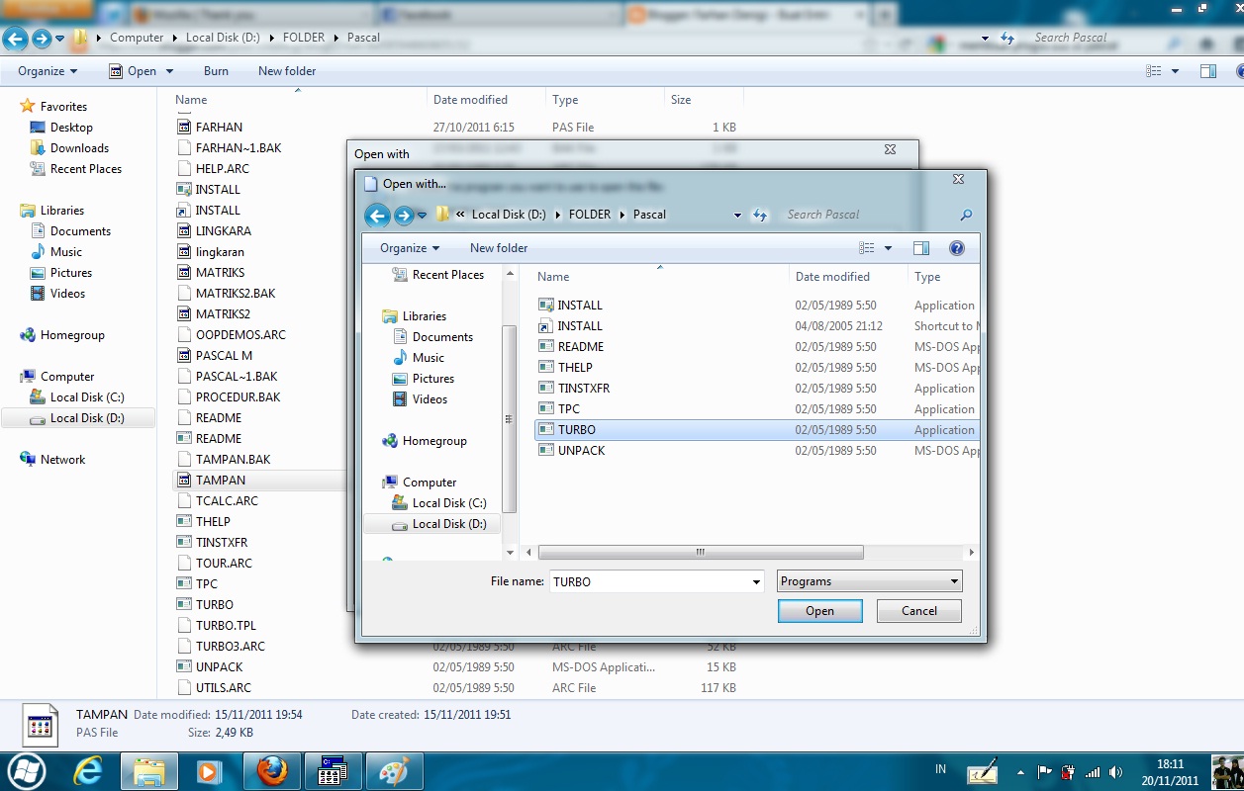This screenshot has height=791, width=1244.
Task: Select INSTALL Application in dialog list
Action: (757, 306)
